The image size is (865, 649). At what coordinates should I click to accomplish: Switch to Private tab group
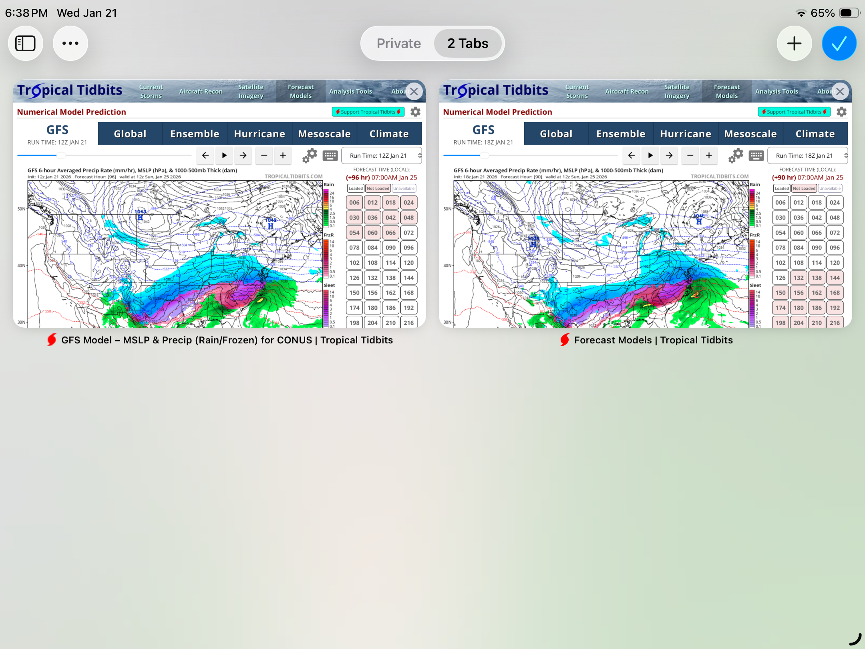click(x=398, y=43)
